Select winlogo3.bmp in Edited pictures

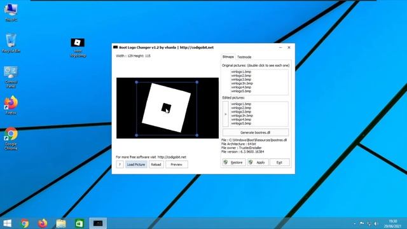(241, 112)
